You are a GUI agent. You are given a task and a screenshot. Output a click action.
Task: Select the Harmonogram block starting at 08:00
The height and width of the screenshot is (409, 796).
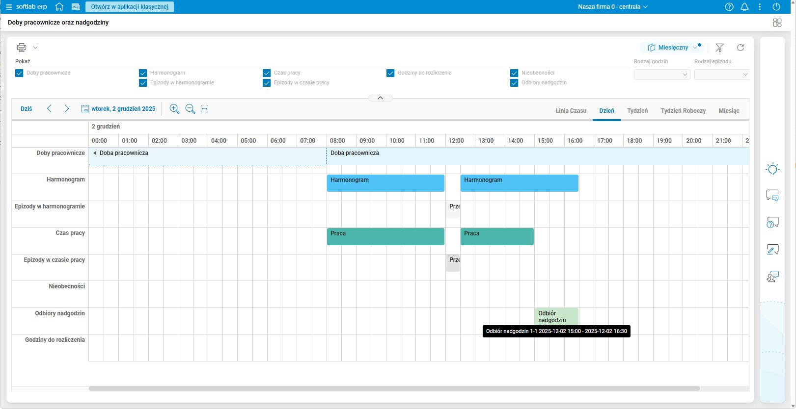[x=385, y=183]
